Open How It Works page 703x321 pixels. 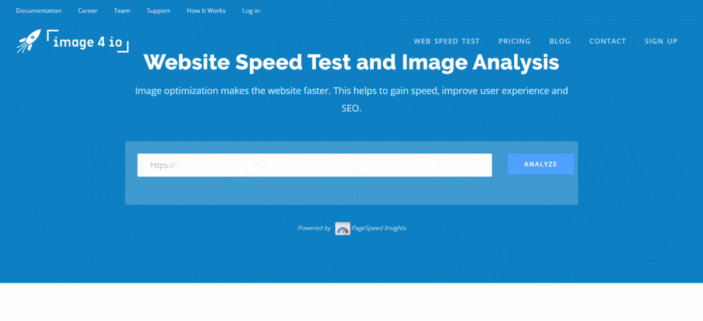click(x=206, y=11)
